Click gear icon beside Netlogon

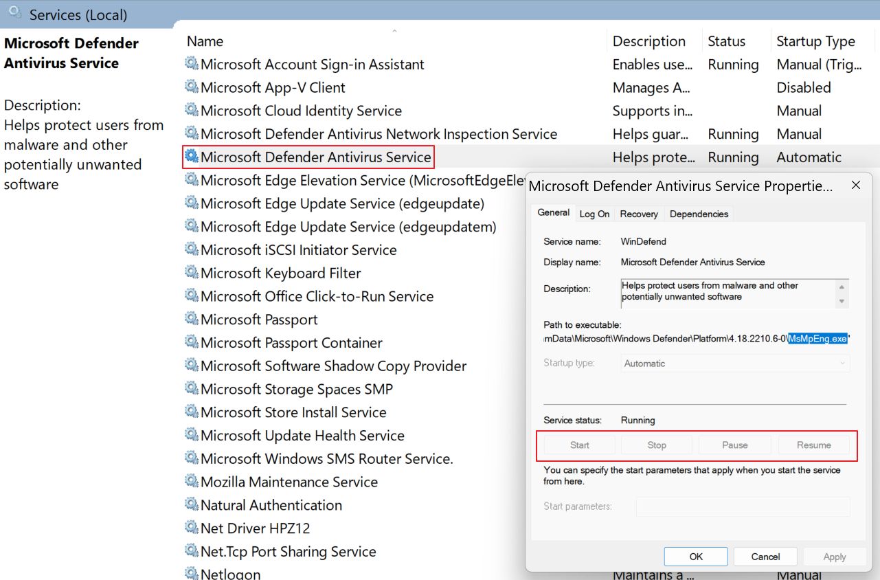[192, 573]
